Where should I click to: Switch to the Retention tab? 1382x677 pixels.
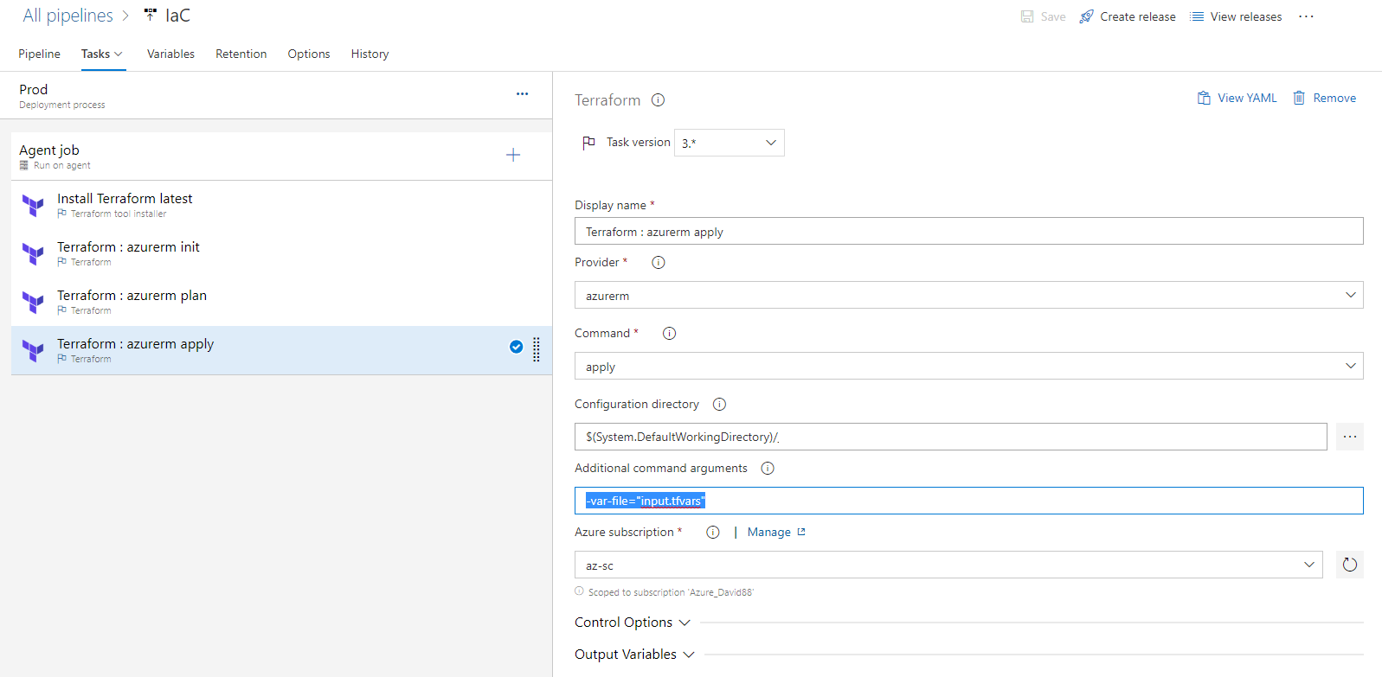click(x=241, y=54)
